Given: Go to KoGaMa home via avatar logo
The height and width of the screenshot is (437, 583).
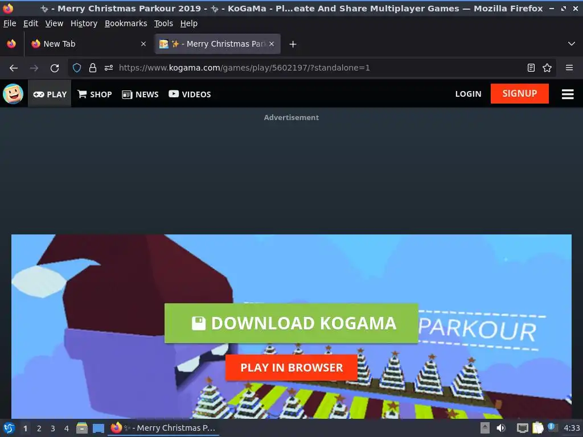Looking at the screenshot, I should click(13, 94).
